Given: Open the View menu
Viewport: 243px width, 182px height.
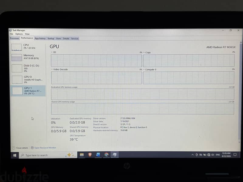Looking at the screenshot, I should 27,34.
